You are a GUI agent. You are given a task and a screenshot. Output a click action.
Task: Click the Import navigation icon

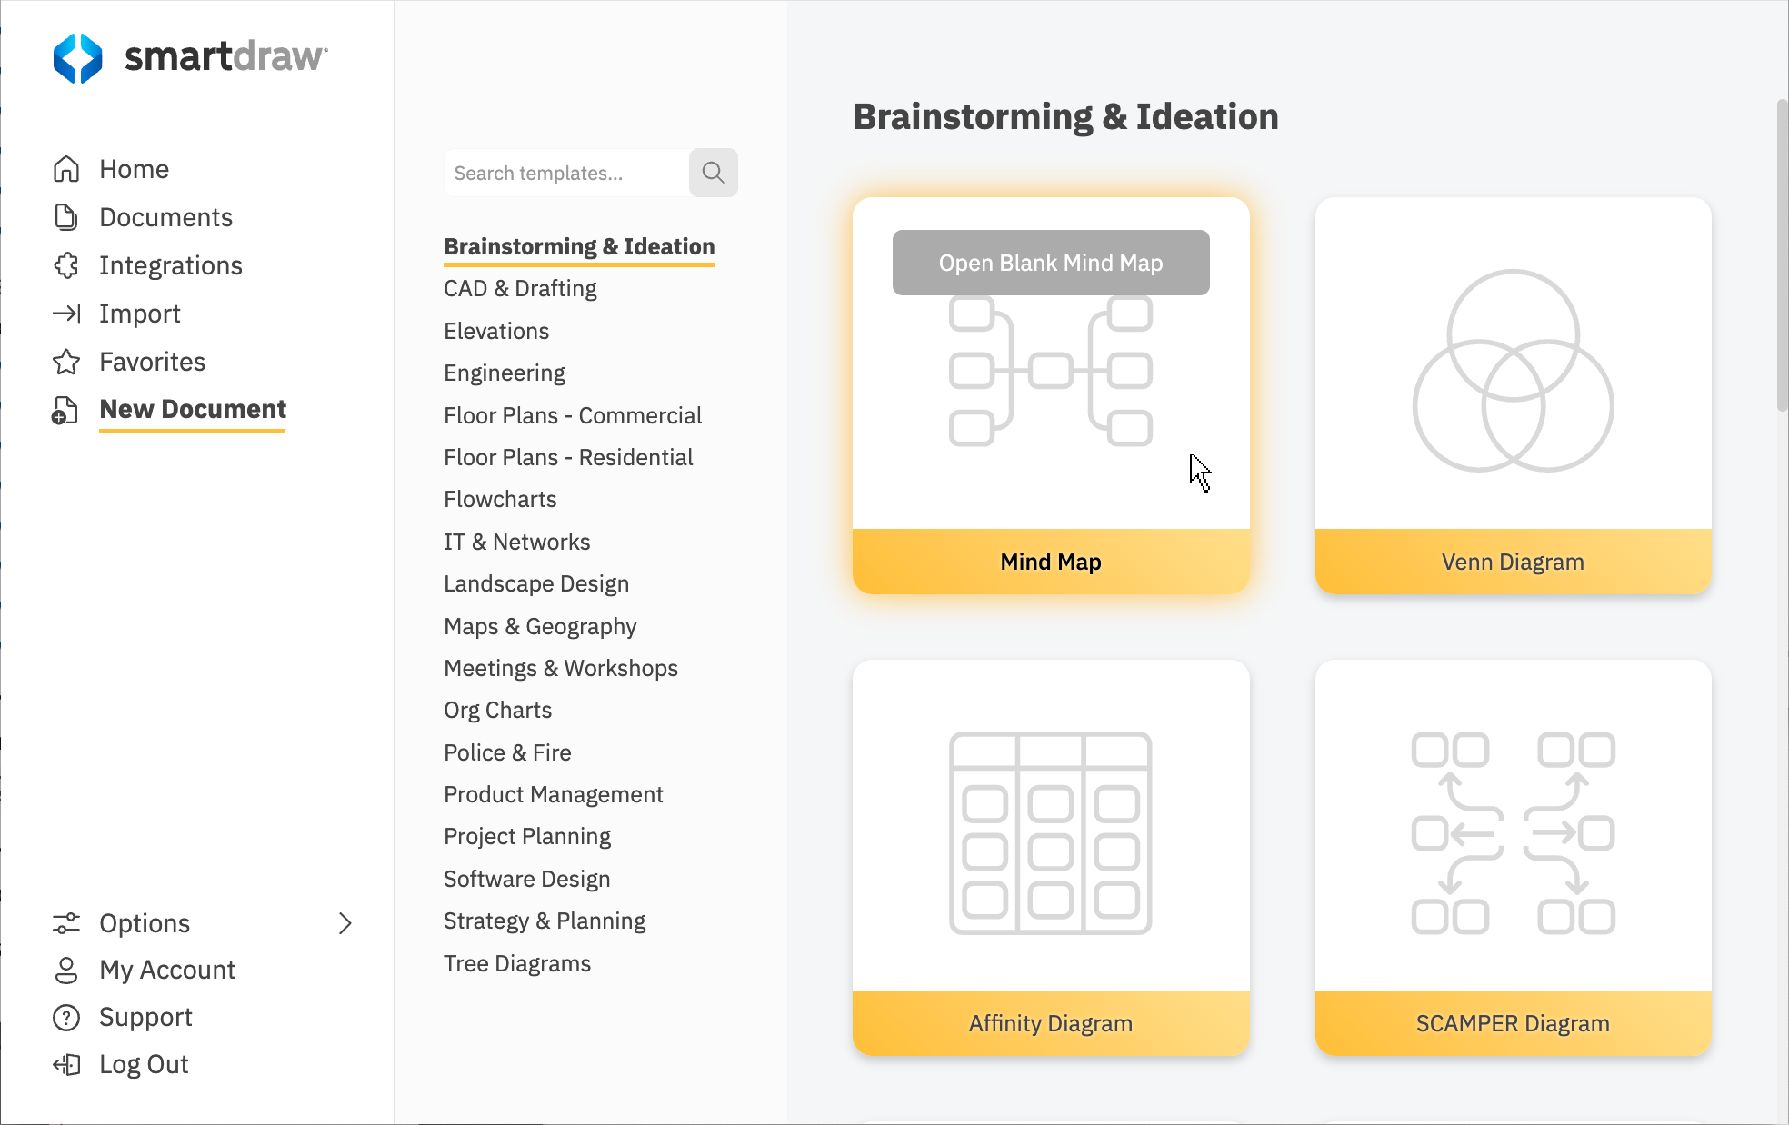coord(65,313)
